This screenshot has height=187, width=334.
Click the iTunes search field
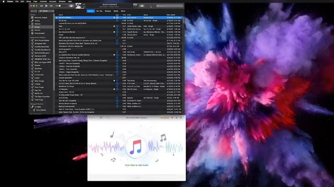click(x=169, y=6)
